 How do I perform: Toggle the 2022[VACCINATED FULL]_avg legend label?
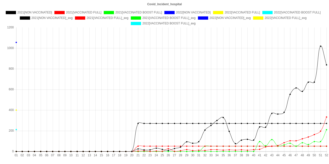click(x=285, y=18)
